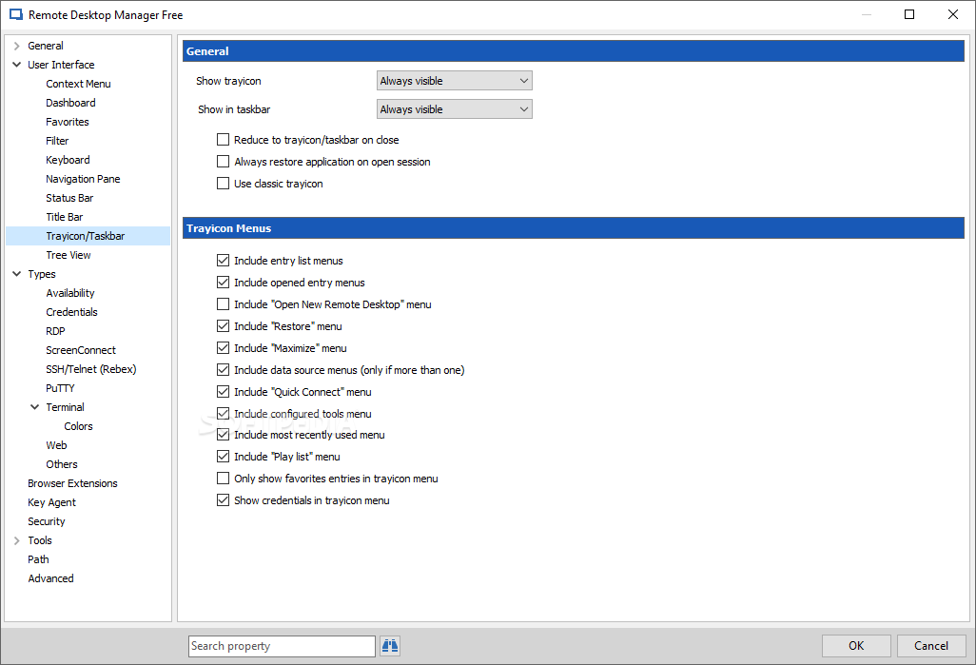
Task: Expand the General tree node
Action: tap(17, 46)
